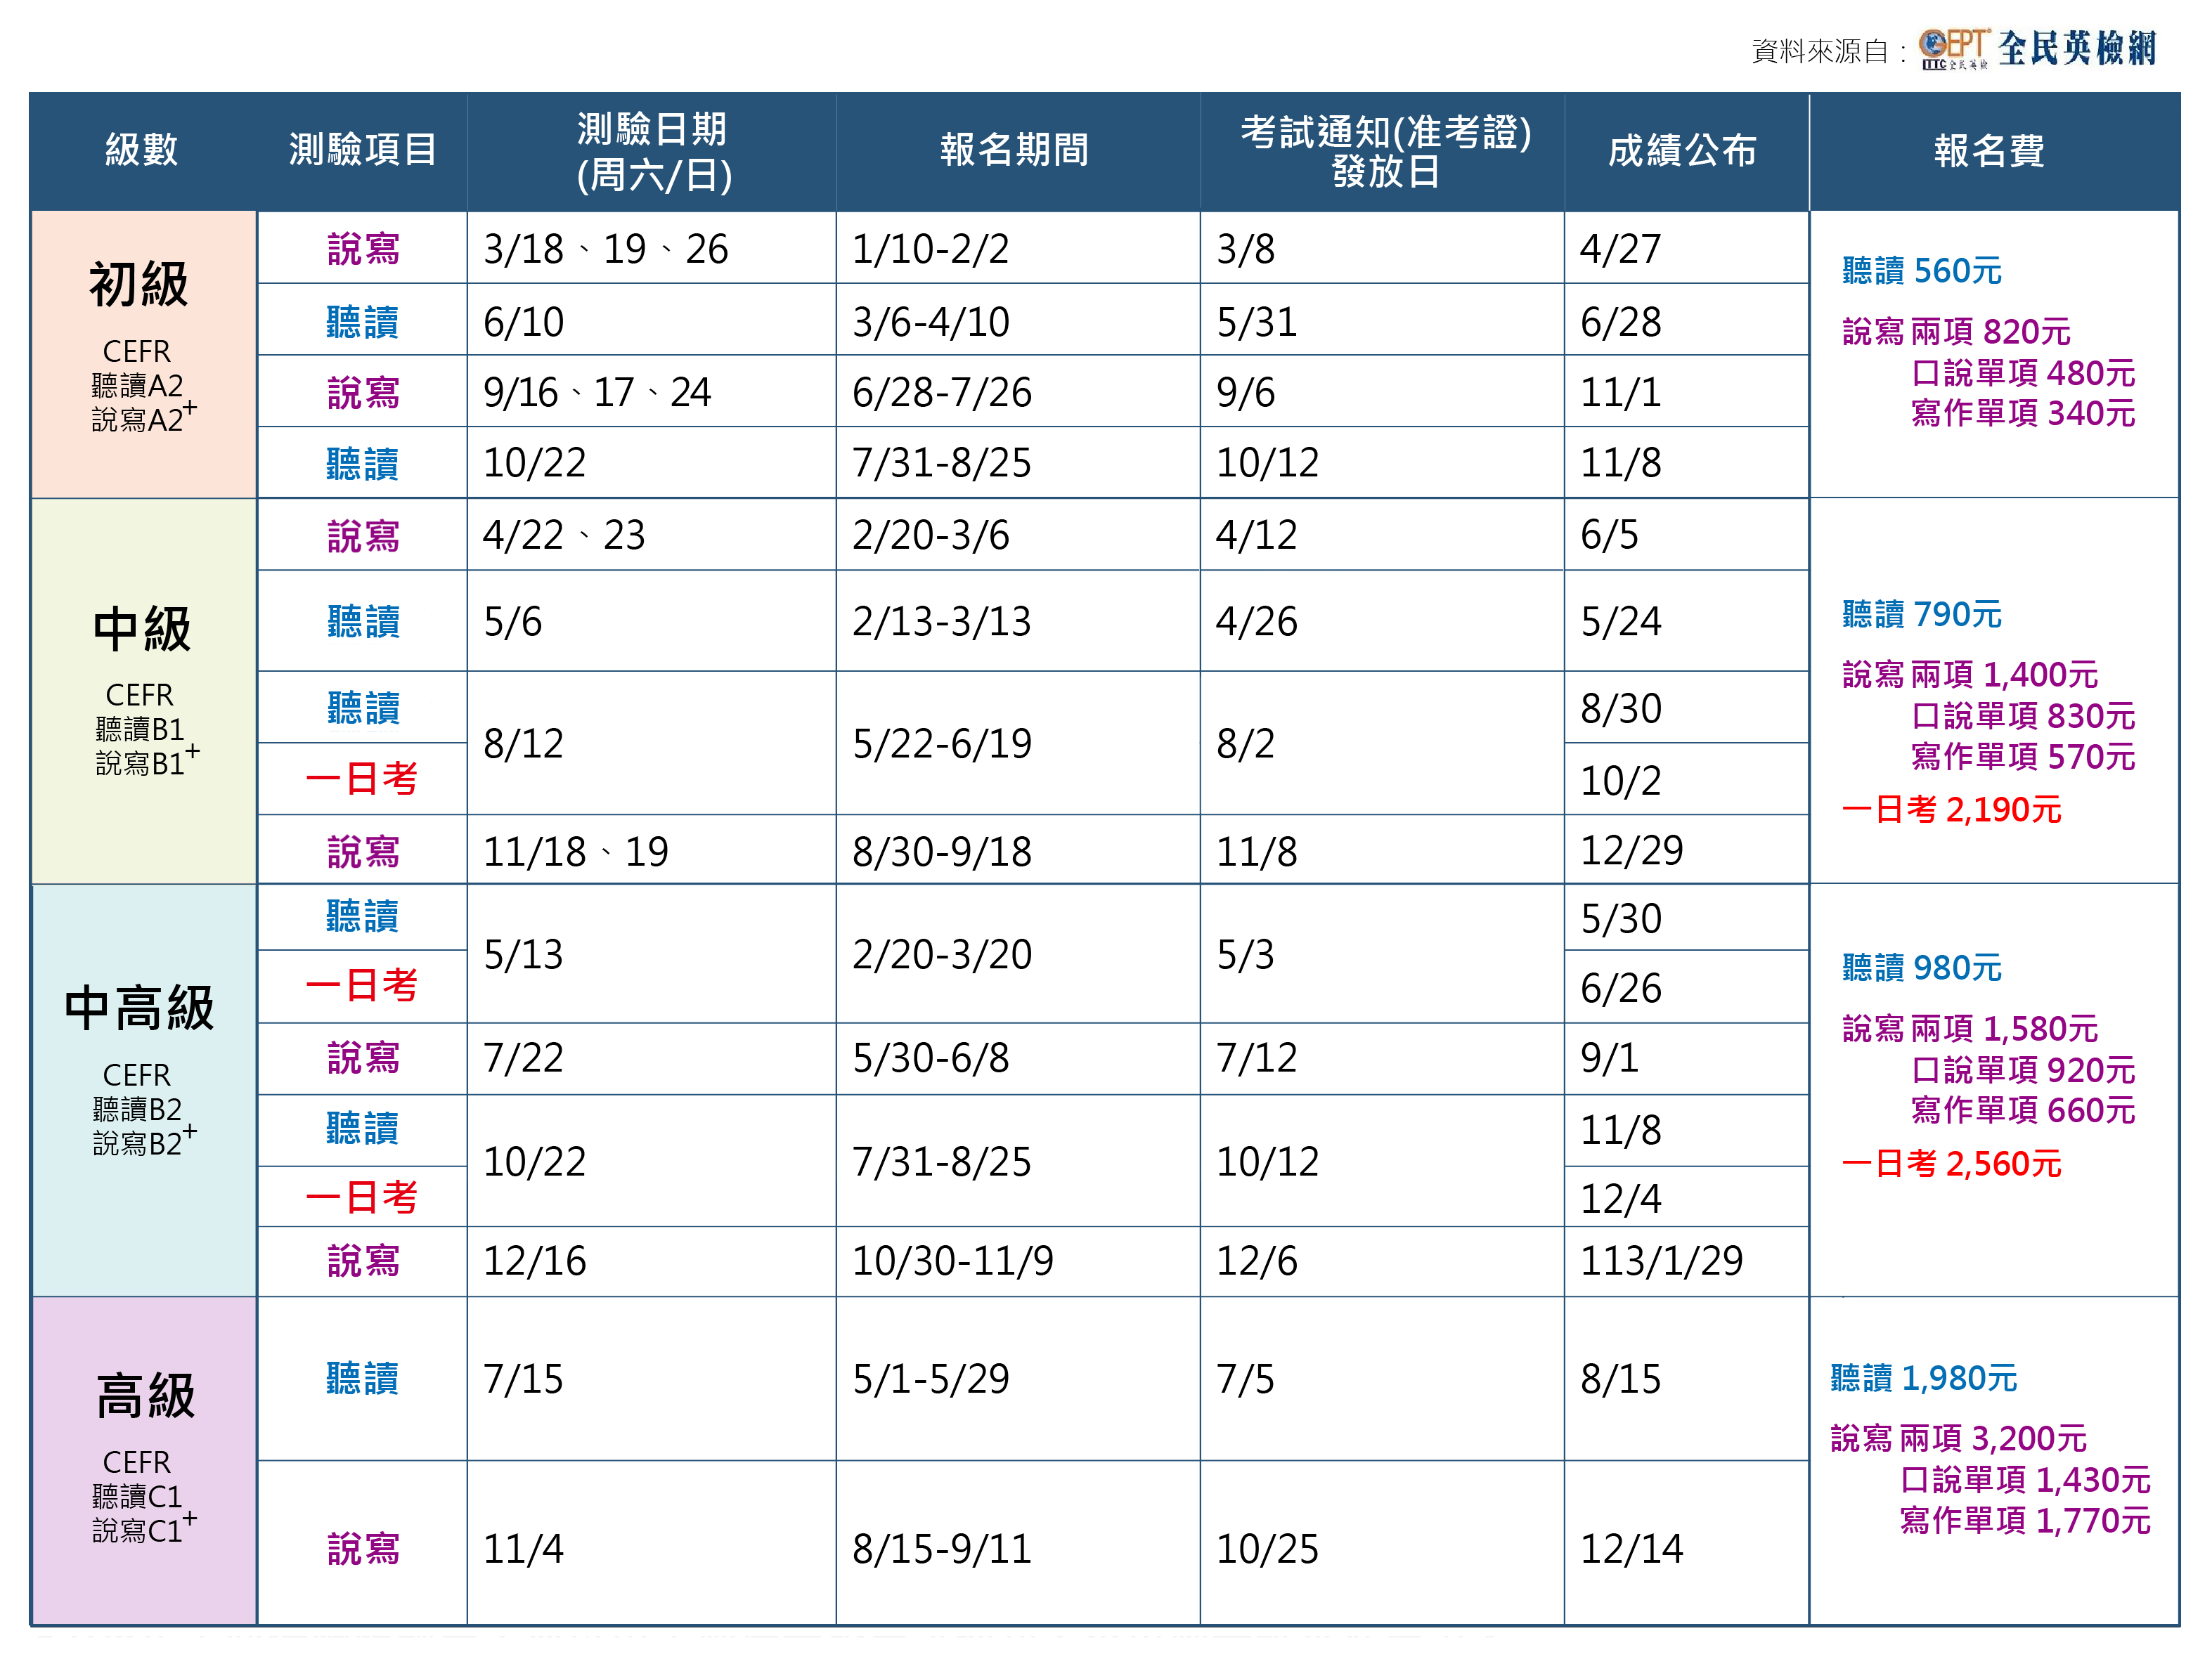Click test date 9/16、17、24
Viewport: 2212px width, 1671px height.
596,392
